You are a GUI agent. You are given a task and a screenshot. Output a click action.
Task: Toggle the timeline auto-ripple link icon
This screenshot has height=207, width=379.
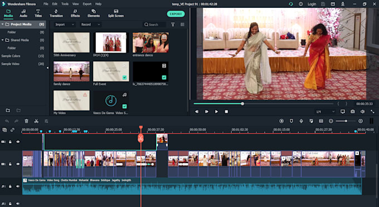click(12, 130)
